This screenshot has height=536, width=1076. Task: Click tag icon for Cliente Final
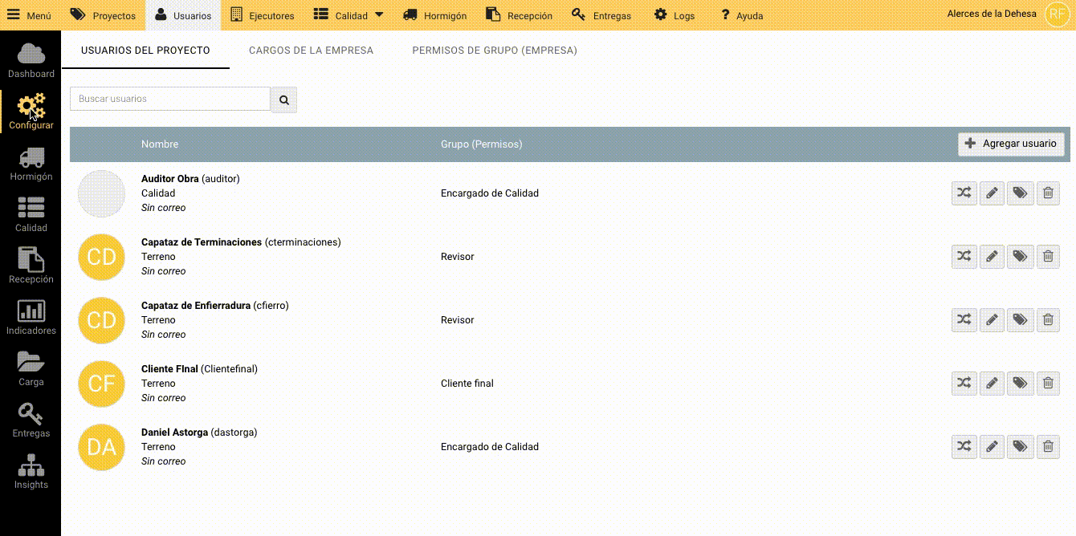tap(1020, 384)
